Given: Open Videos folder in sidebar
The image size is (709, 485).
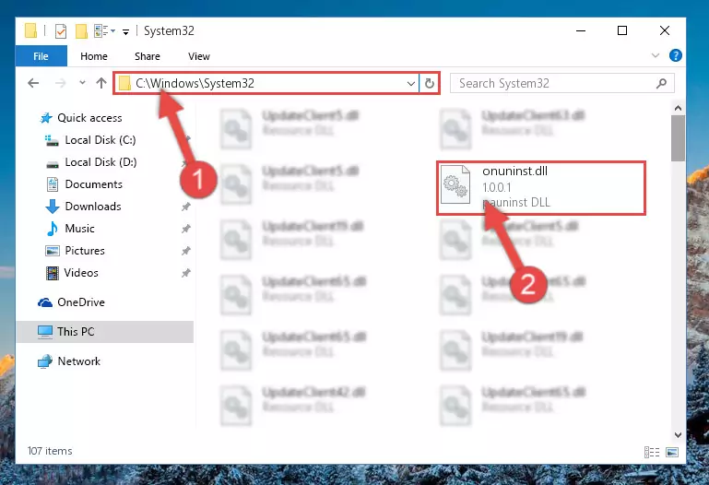Looking at the screenshot, I should 81,273.
